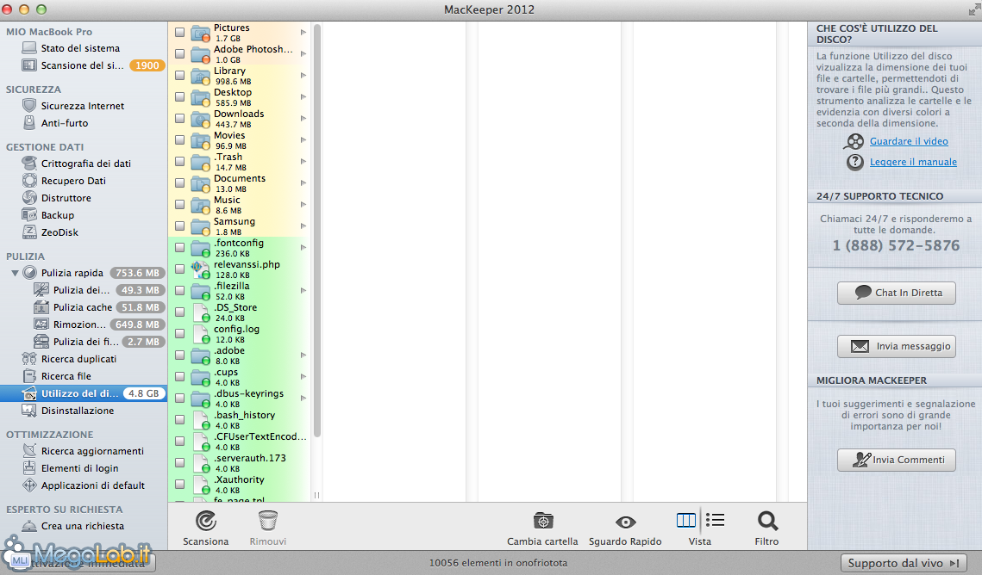Expand the Downloads folder arrow
Image resolution: width=982 pixels, height=575 pixels.
point(303,119)
